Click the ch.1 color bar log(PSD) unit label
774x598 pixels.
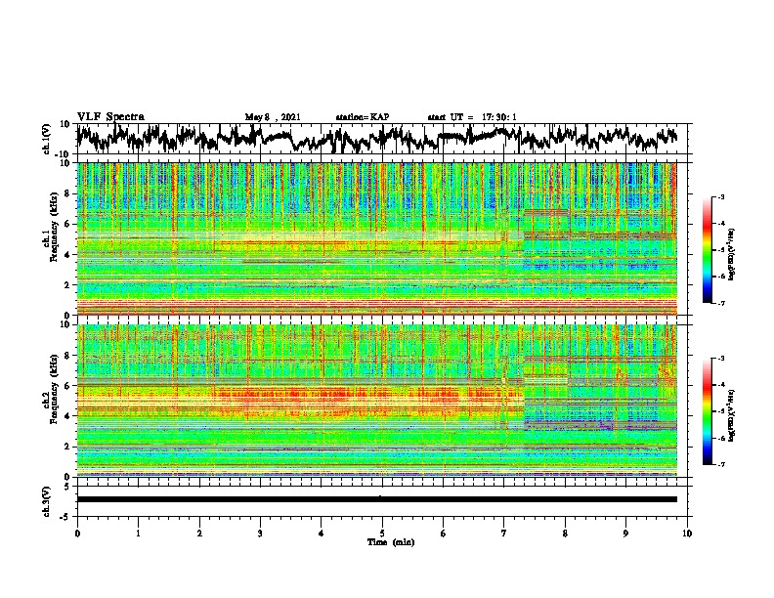[x=732, y=254]
